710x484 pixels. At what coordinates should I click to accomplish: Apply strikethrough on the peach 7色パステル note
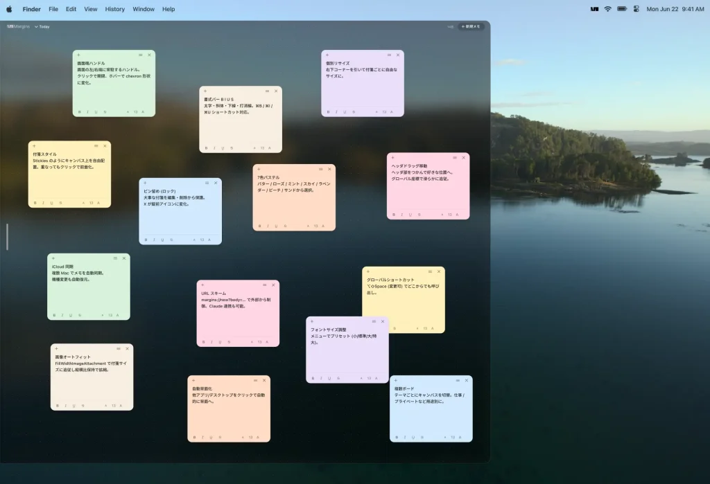(x=285, y=226)
